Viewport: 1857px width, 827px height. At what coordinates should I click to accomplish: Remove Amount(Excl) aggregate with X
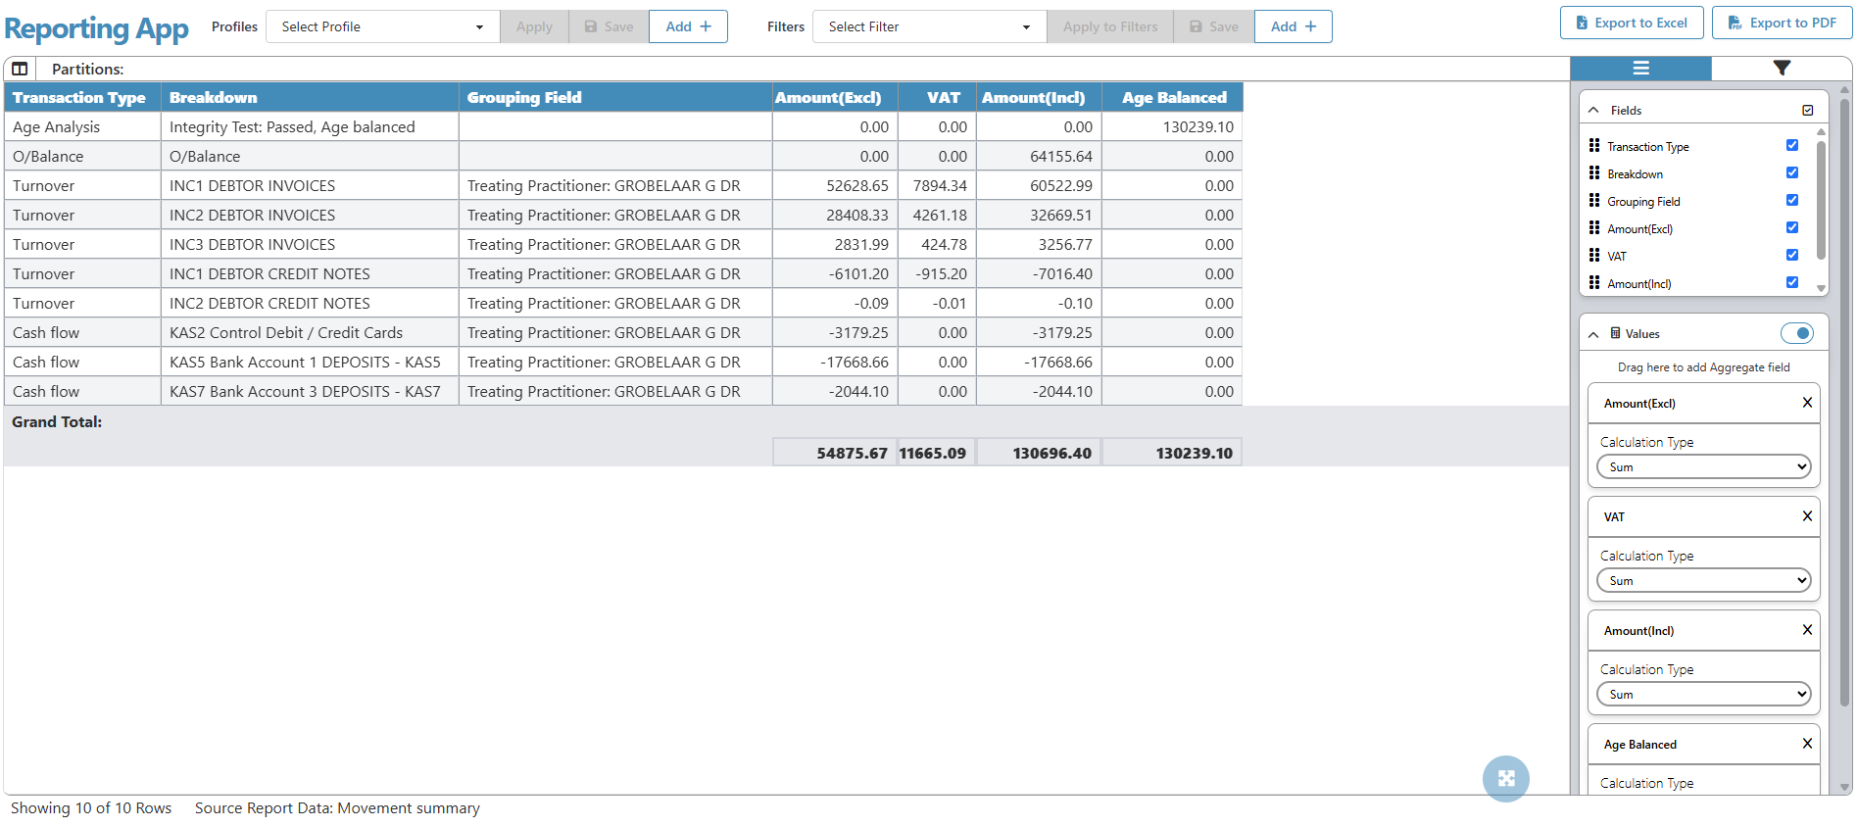[1807, 403]
